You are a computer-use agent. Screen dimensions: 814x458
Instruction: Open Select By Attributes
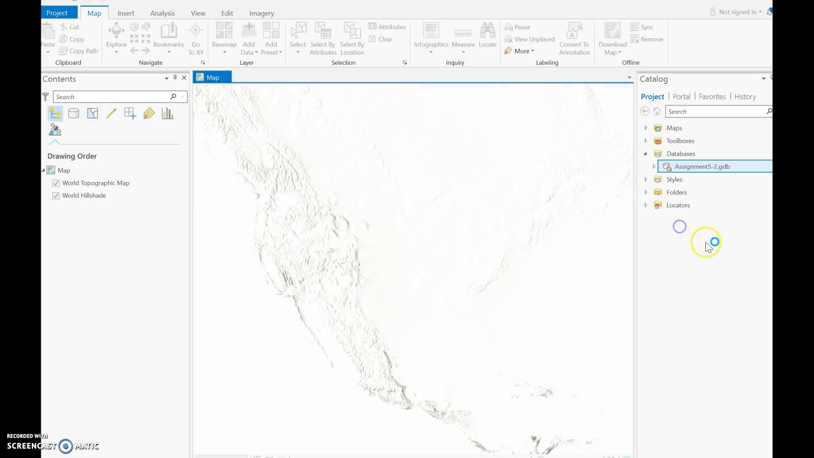(x=323, y=38)
